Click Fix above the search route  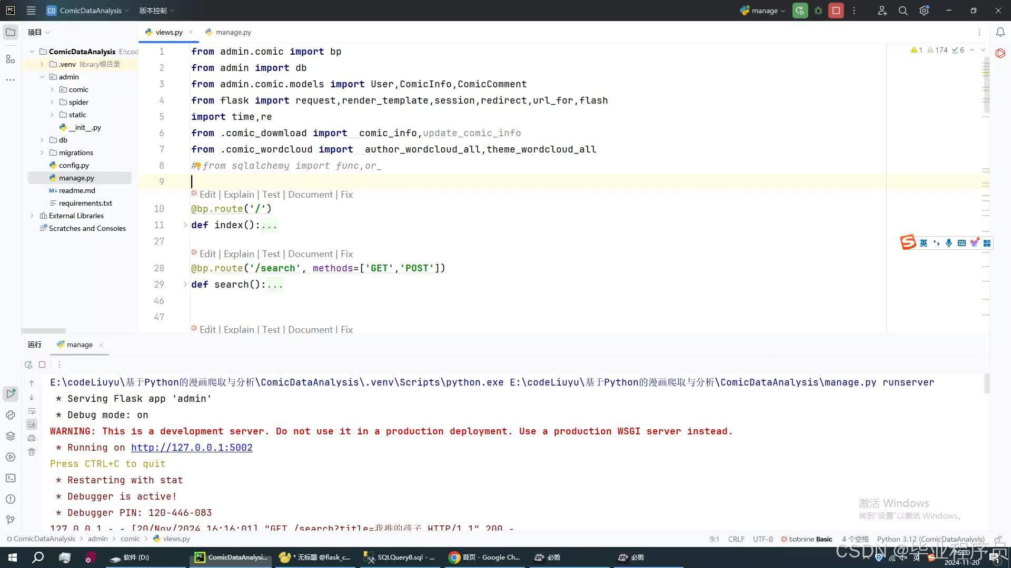click(x=346, y=254)
